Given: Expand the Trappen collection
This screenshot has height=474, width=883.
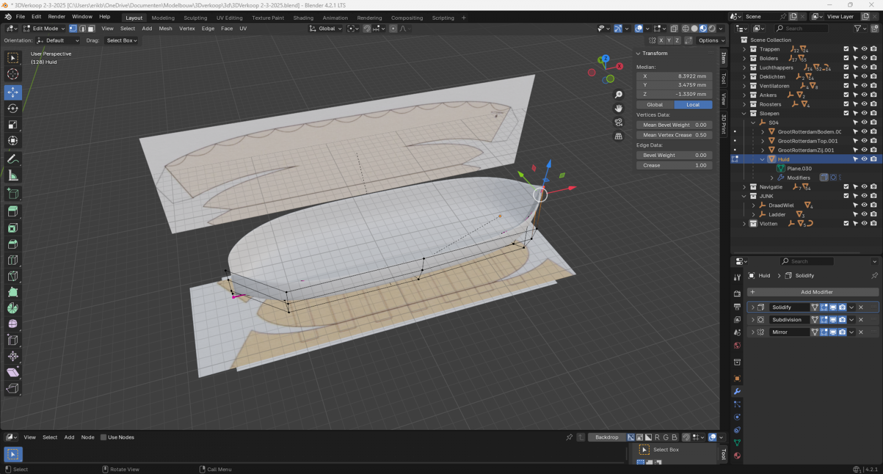Looking at the screenshot, I should pos(744,49).
